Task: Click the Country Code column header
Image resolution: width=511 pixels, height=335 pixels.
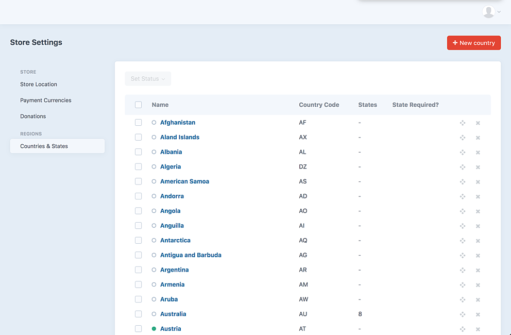Action: point(319,105)
